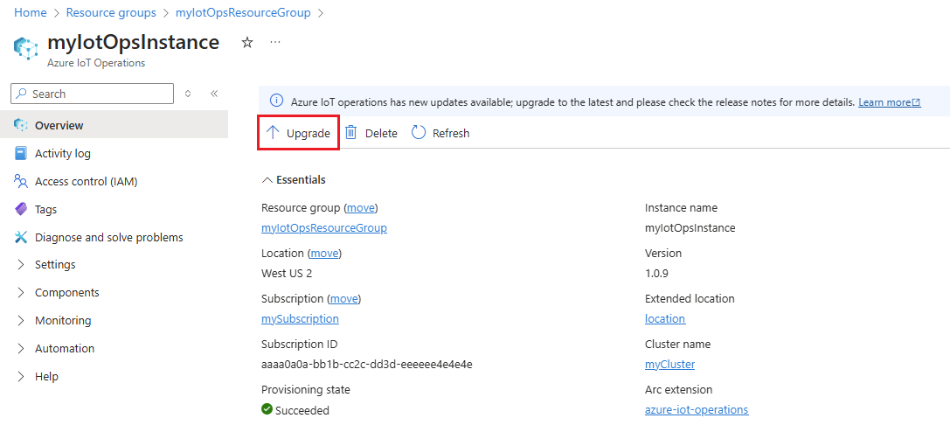The image size is (950, 425).
Task: Expand the Components section
Action: click(x=21, y=293)
